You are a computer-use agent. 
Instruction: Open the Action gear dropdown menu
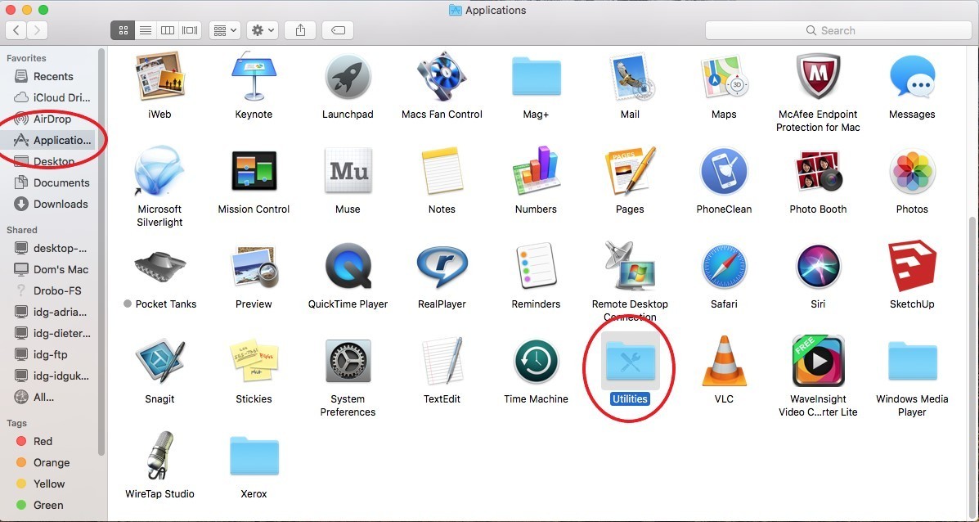[x=263, y=30]
